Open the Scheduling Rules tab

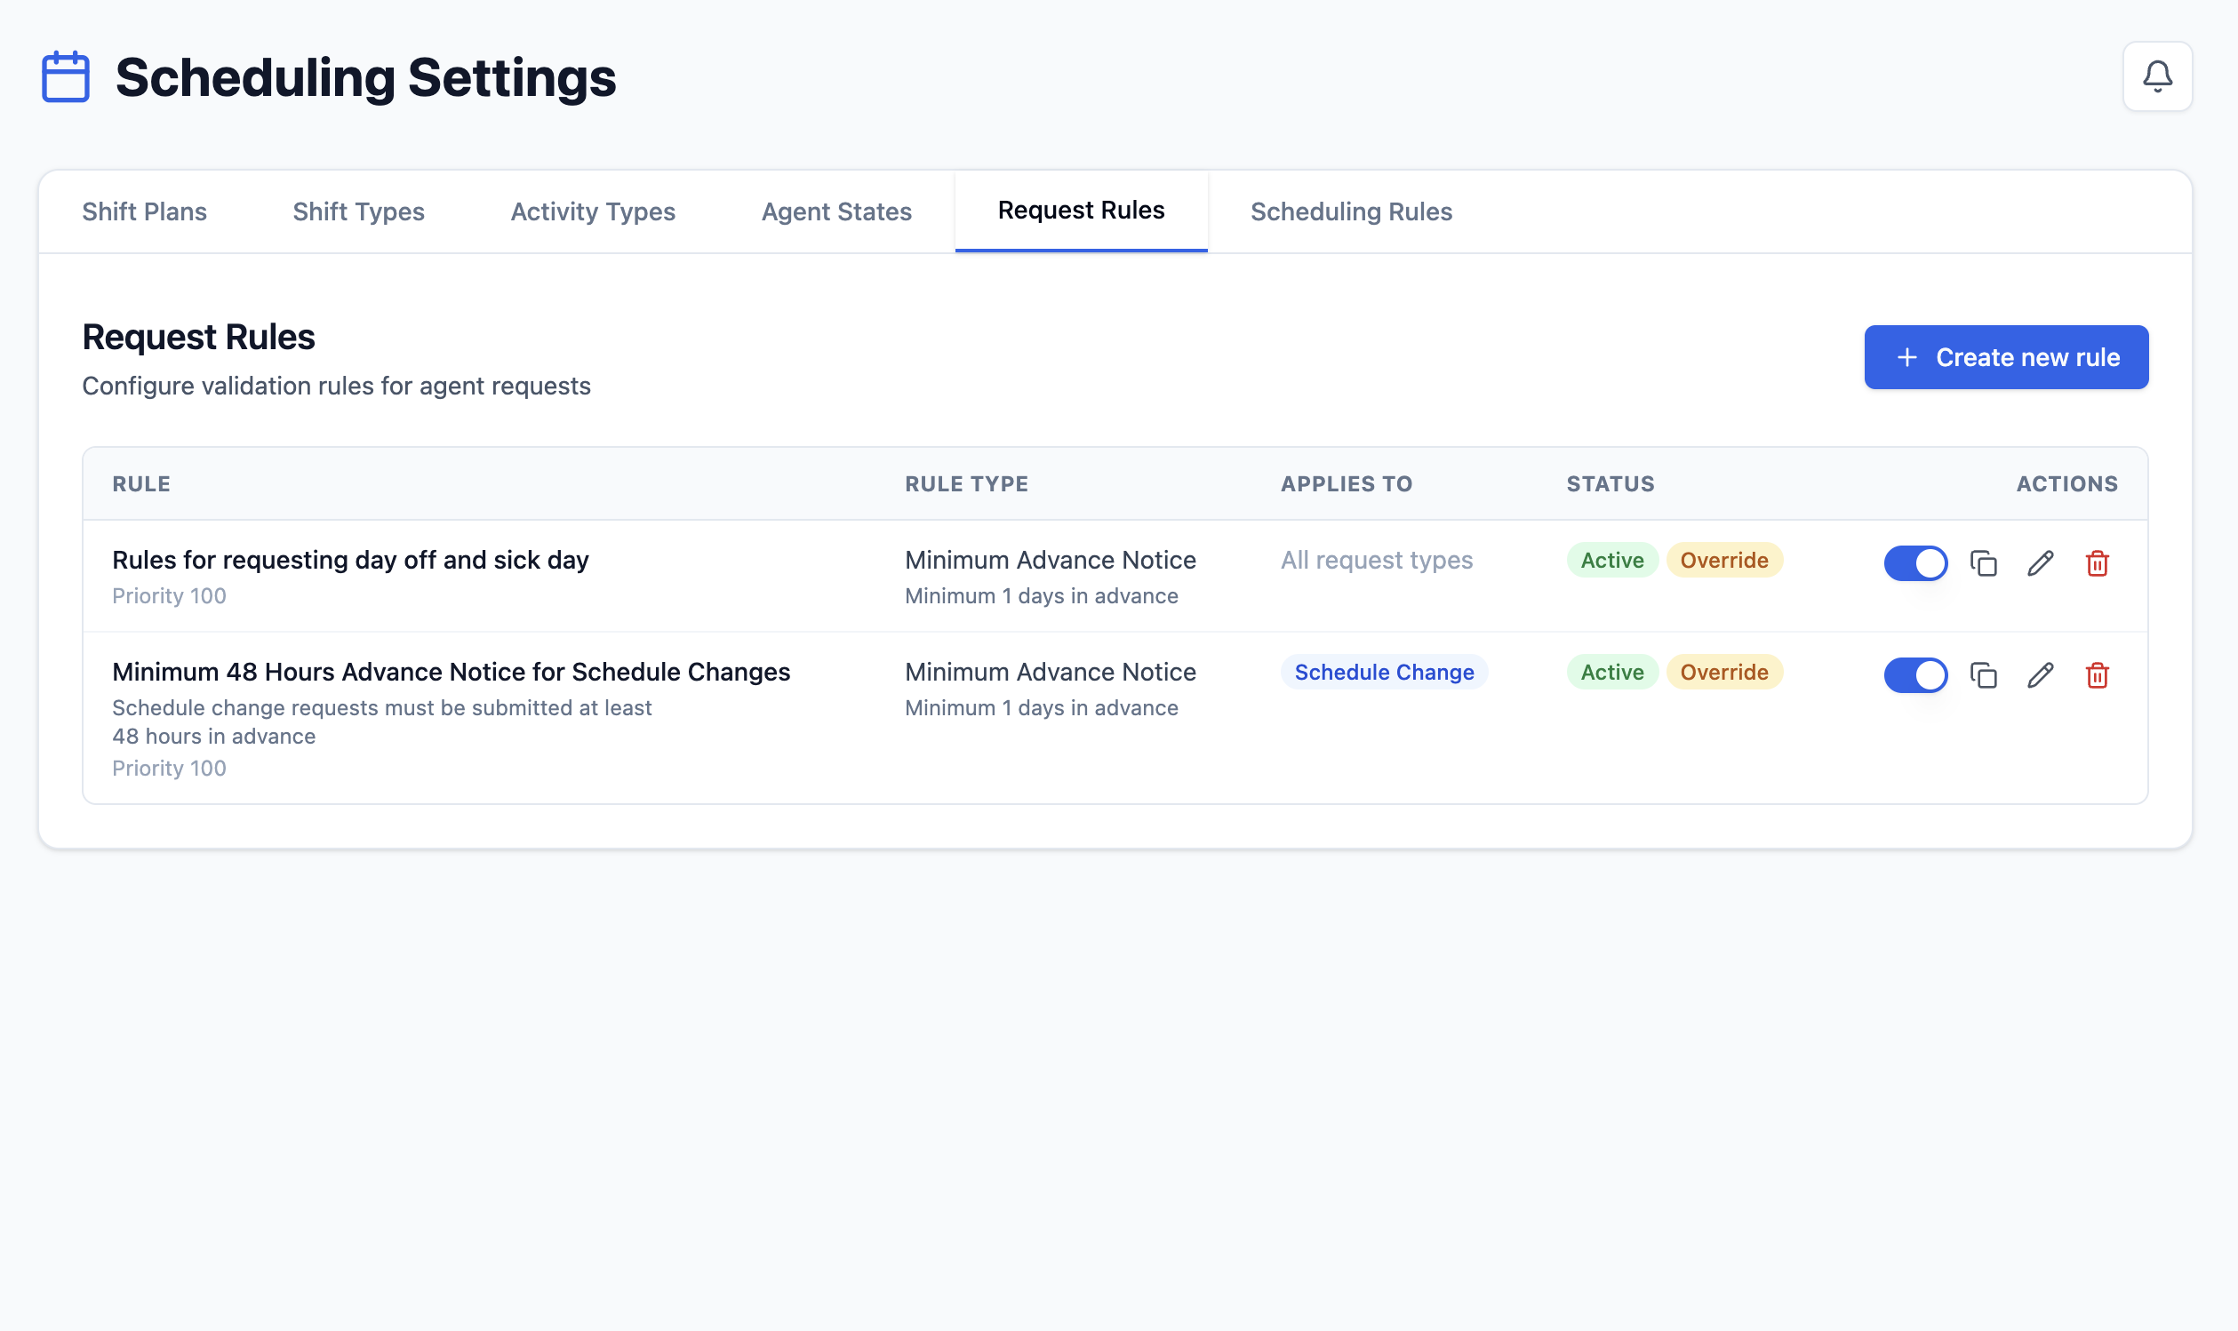1351,211
